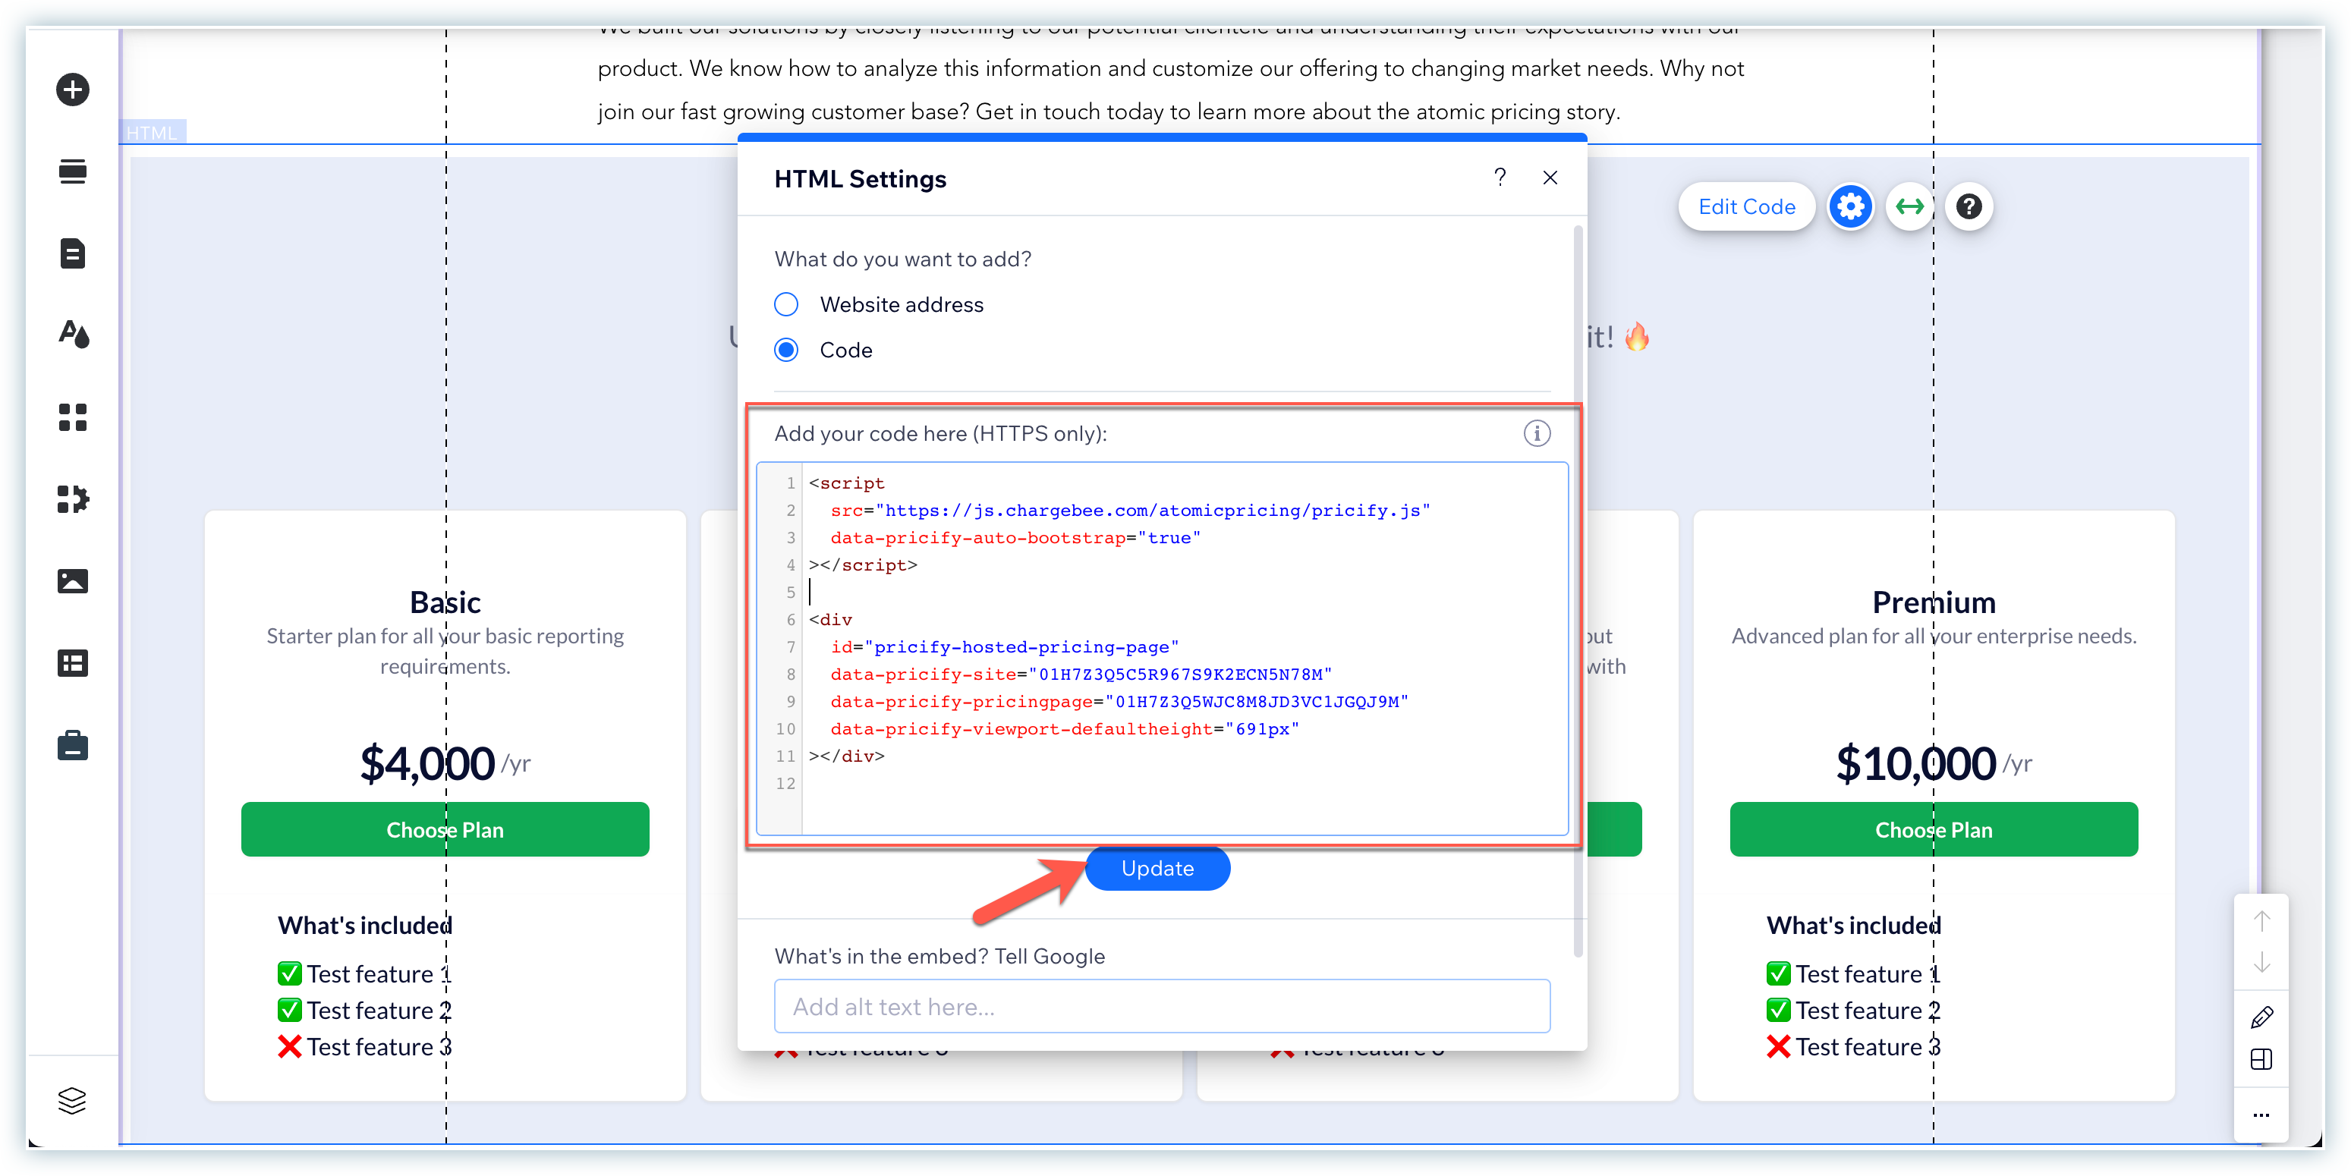Select the Website address radio option
This screenshot has width=2351, height=1176.
(x=785, y=305)
